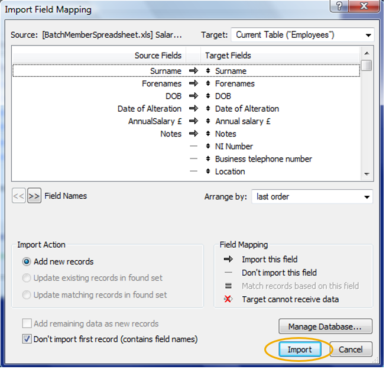Show the next record field names
The image size is (386, 369).
pos(34,196)
